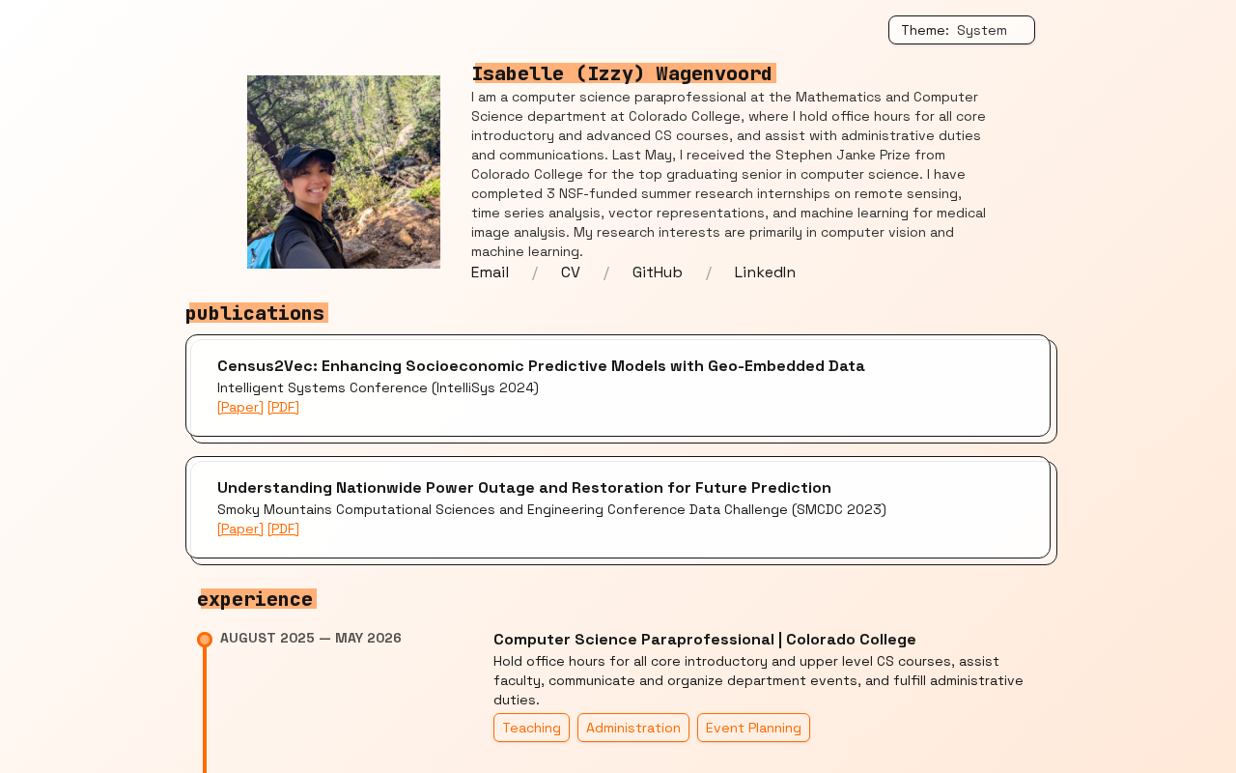Click the orange timeline marker dot
Screen dimensions: 1236x773
(205, 640)
